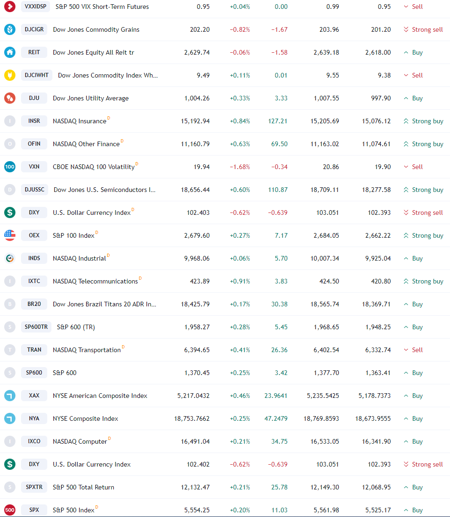Open the REIT ticker symbol
Viewport: 450px width, 517px height.
[x=34, y=52]
